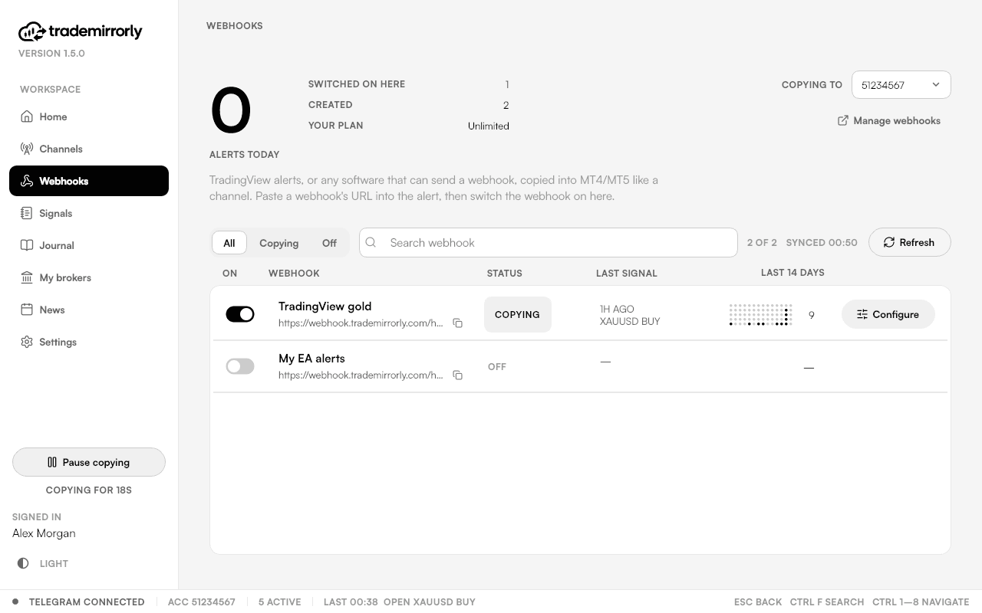The image size is (982, 613).
Task: Click ACC 51234567 in the status bar
Action: [202, 602]
